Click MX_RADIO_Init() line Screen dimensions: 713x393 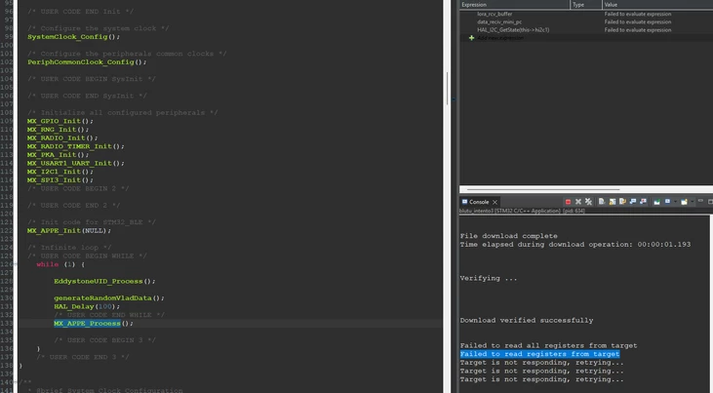[x=62, y=138]
